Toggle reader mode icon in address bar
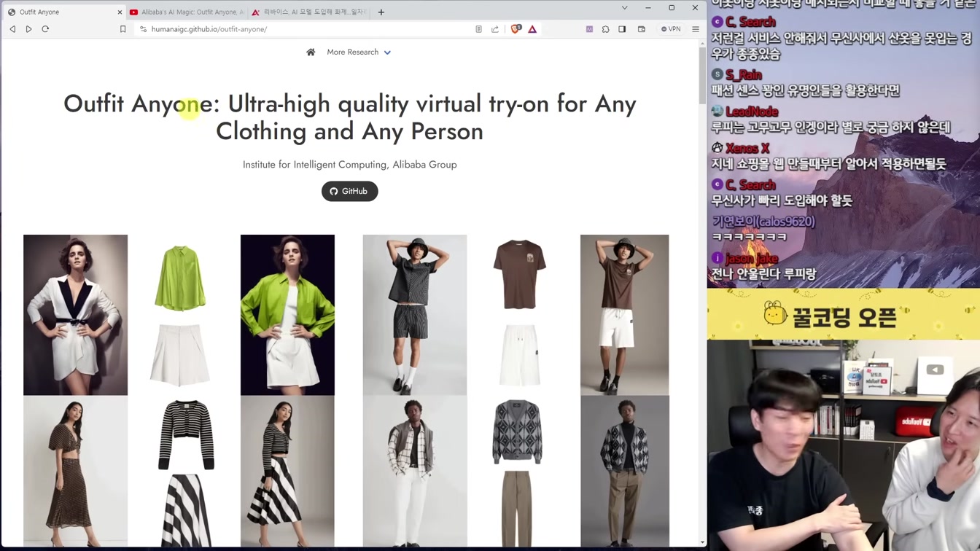Screen dimensions: 980x551 pyautogui.click(x=478, y=29)
